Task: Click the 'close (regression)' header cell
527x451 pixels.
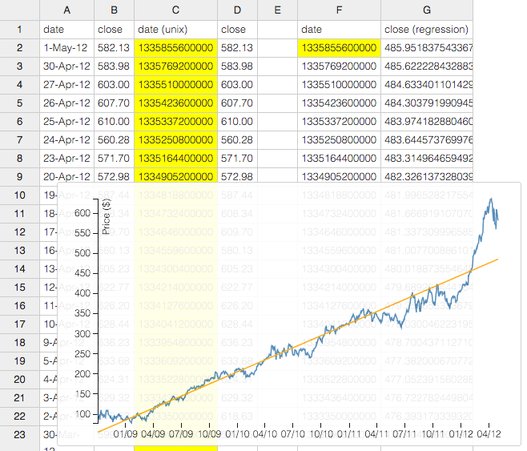Action: tap(427, 30)
